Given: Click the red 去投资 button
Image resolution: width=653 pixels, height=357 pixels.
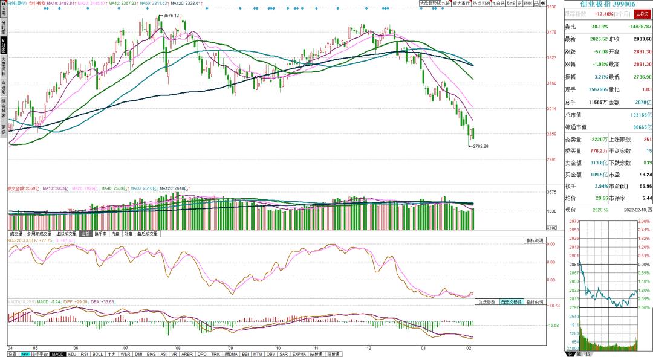Looking at the screenshot, I should coord(642,14).
